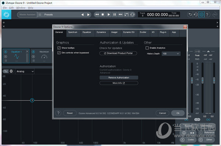Select the Equalizer 1 curve icon
The image size is (221, 146).
point(17,57)
